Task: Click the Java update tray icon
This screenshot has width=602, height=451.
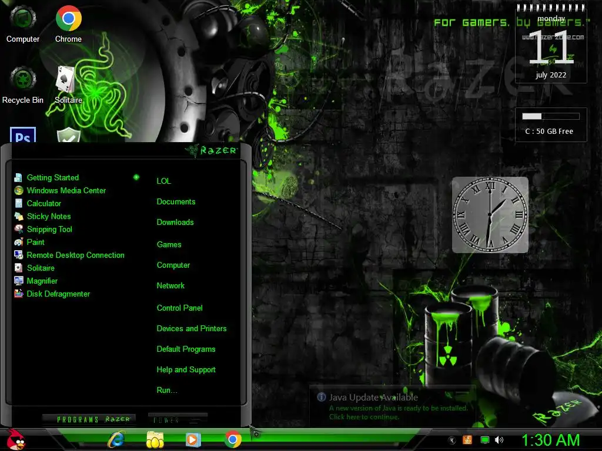Action: pyautogui.click(x=467, y=440)
